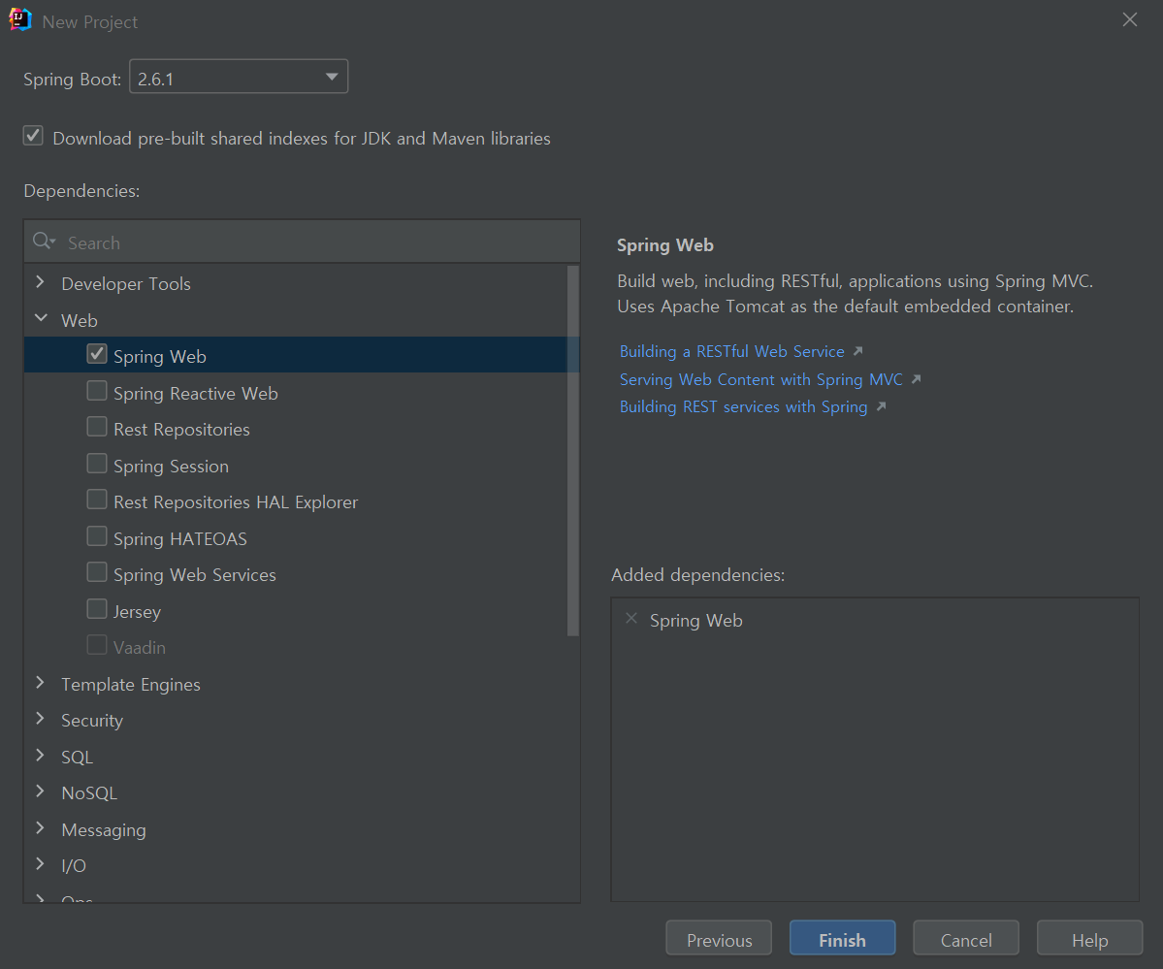Click the external link arrow next to REST services guide

881,406
